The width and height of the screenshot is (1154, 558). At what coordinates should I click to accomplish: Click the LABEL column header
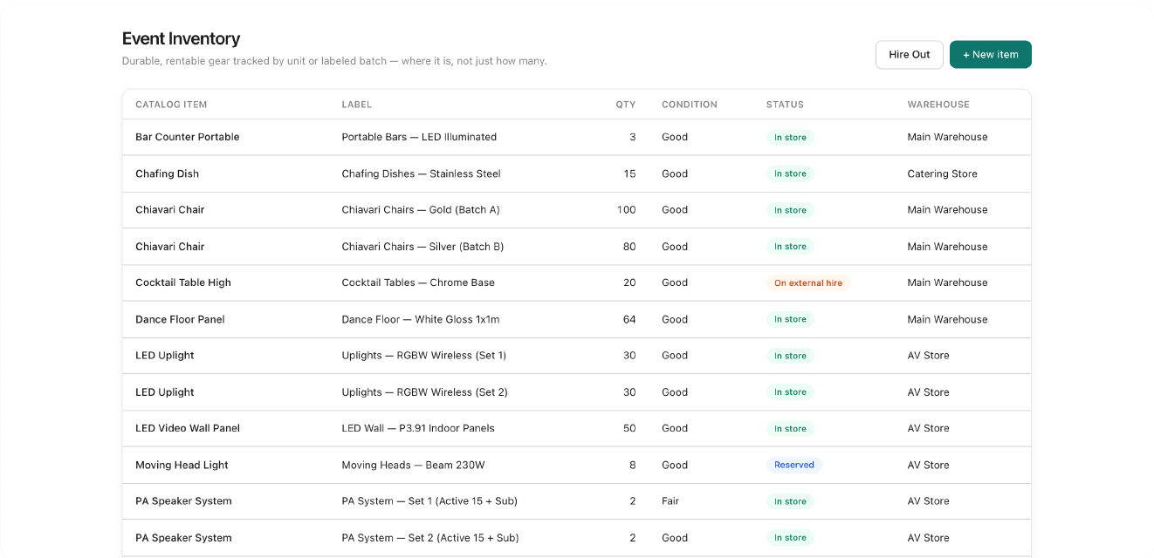357,105
